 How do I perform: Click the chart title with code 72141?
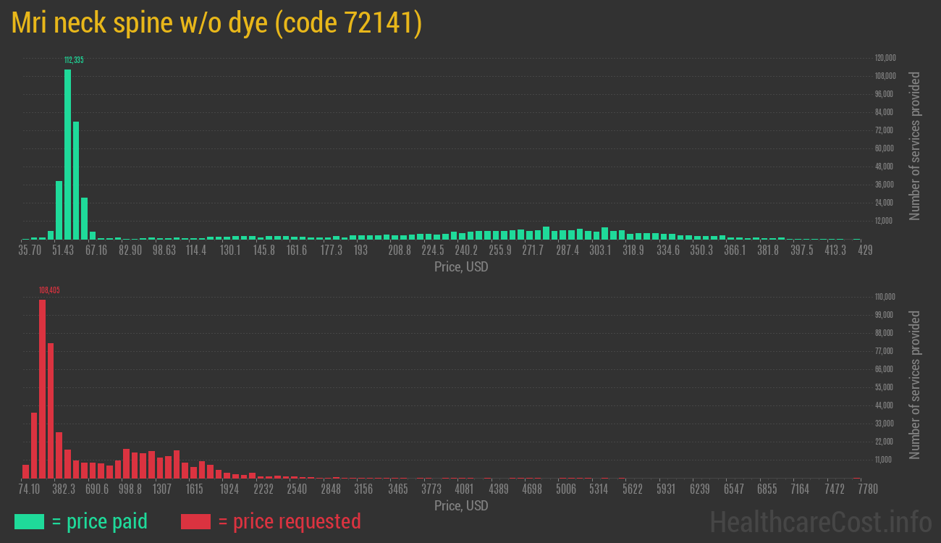coord(216,24)
